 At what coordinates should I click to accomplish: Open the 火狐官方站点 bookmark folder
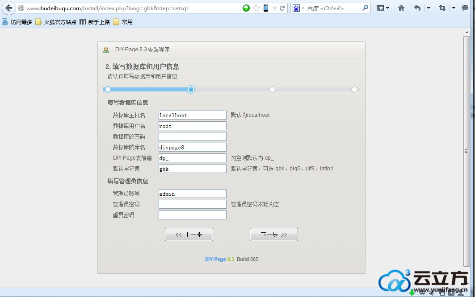56,22
